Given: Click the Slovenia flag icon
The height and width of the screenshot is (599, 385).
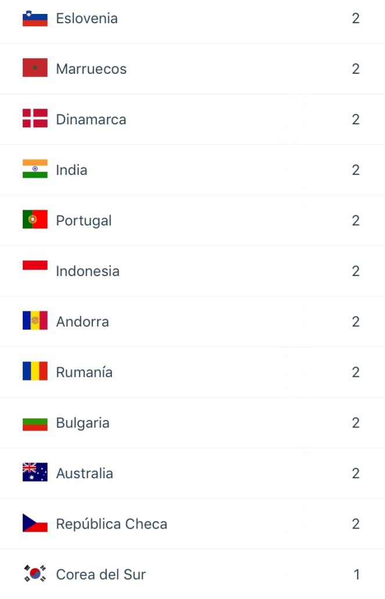Looking at the screenshot, I should (35, 18).
